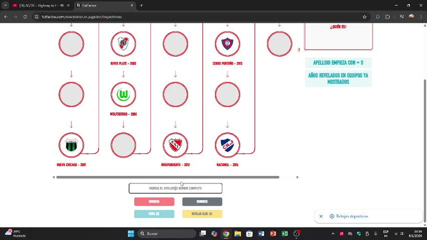This screenshot has height=240, width=427.
Task: Open Windows Start menu
Action: click(x=131, y=234)
